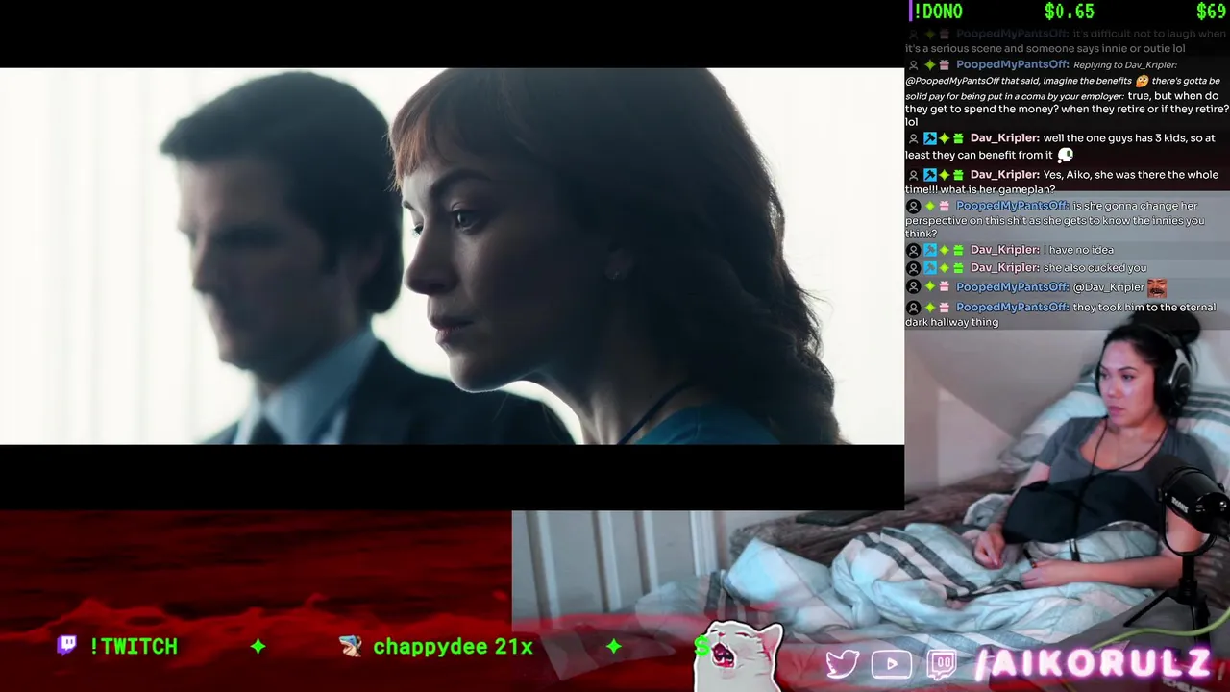Click the @Dav_Kripler mention text
The height and width of the screenshot is (692, 1230).
click(1109, 287)
